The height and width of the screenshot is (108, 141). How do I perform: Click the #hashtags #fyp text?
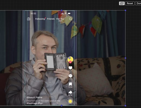34,103
